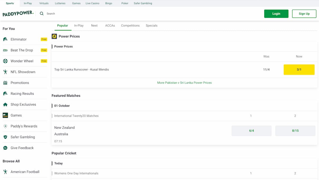Click the Paddy Power logo
Screen dimensions: 319x180
[18, 14]
